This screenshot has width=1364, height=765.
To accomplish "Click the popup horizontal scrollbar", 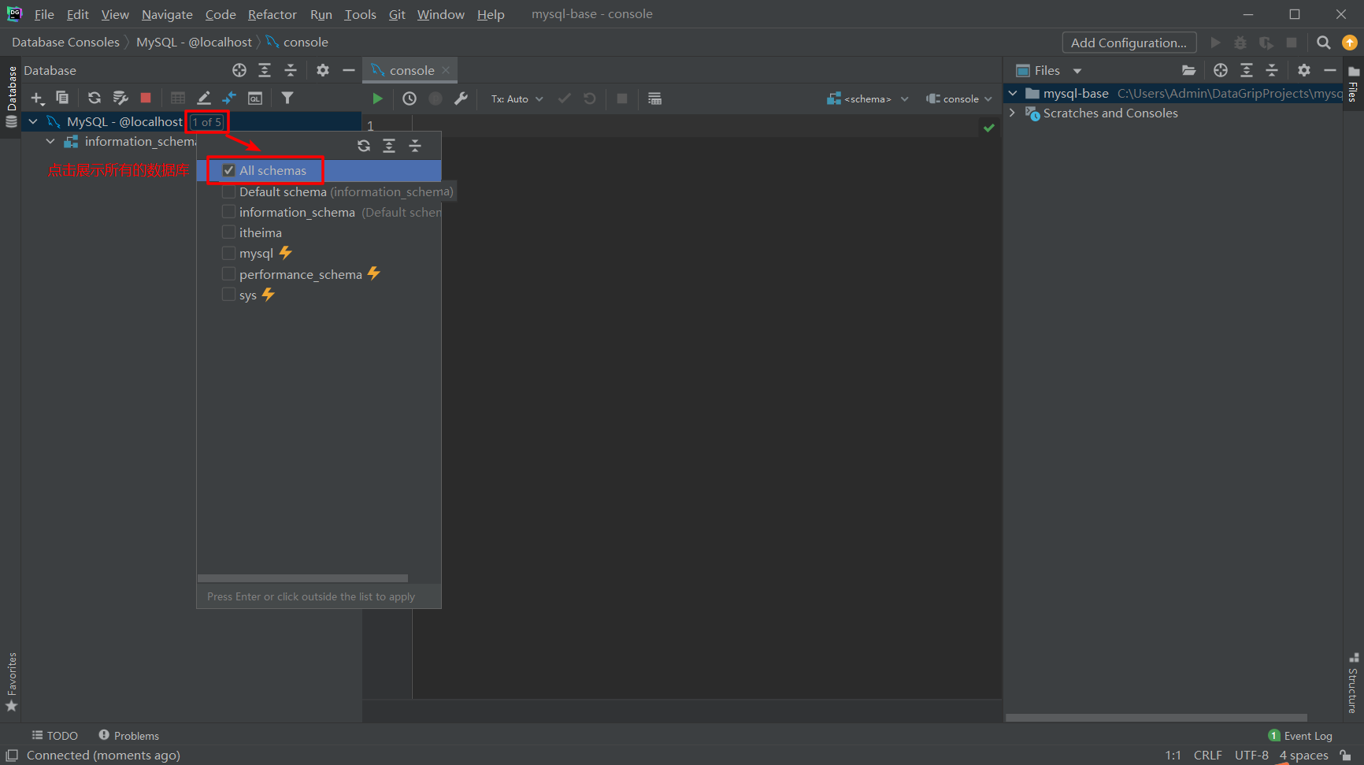I will pos(303,577).
